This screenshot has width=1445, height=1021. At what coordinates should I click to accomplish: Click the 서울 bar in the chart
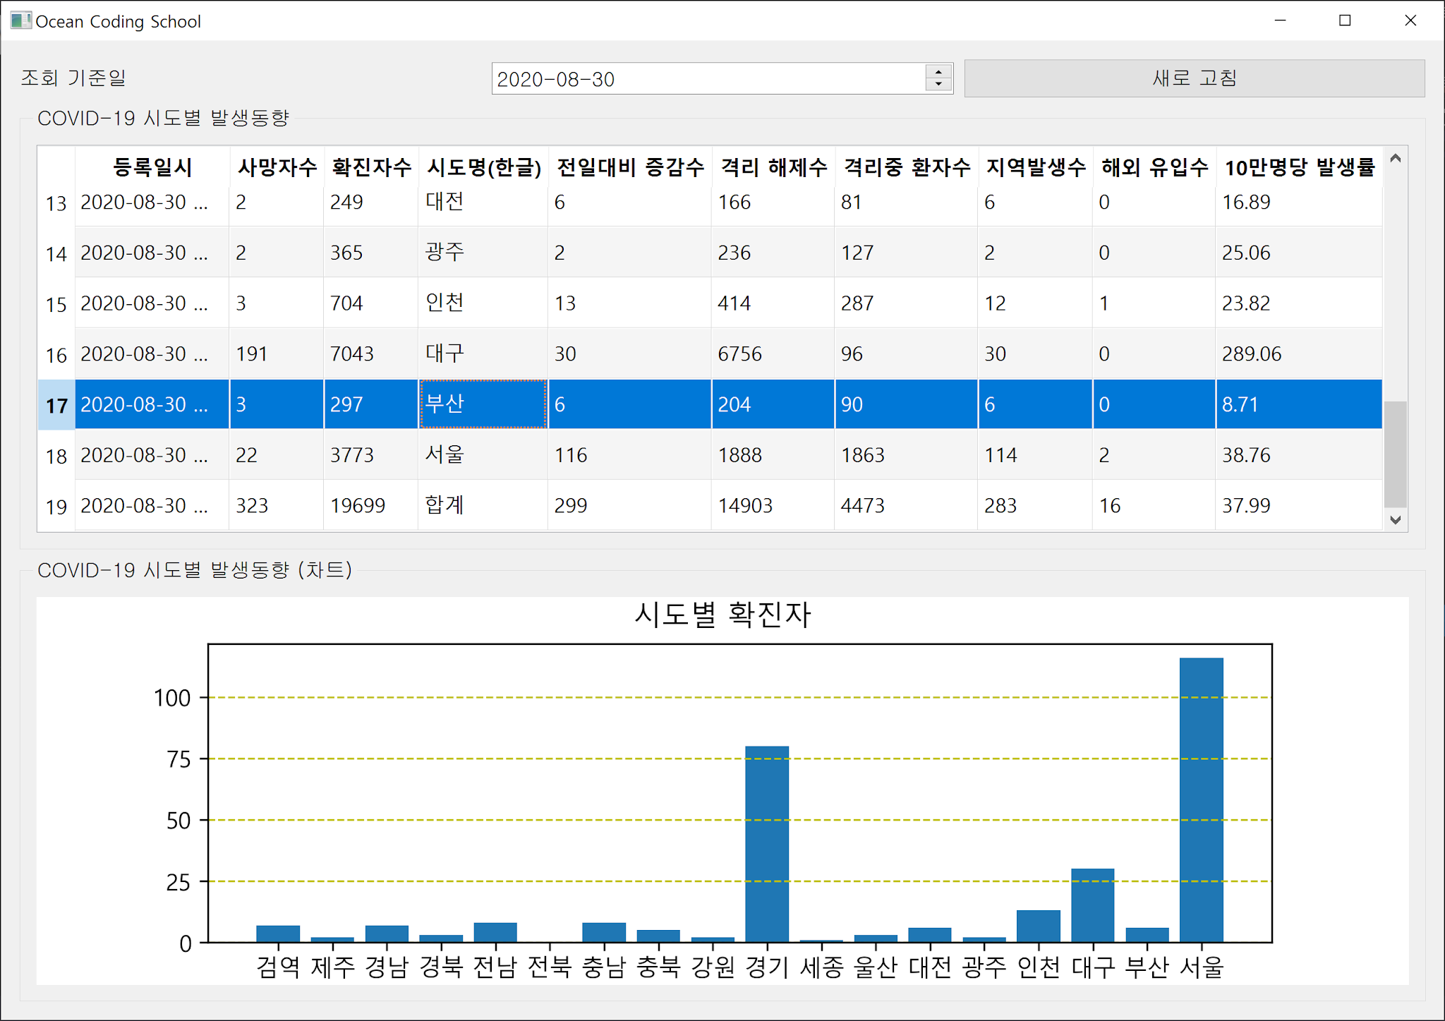[x=1201, y=800]
